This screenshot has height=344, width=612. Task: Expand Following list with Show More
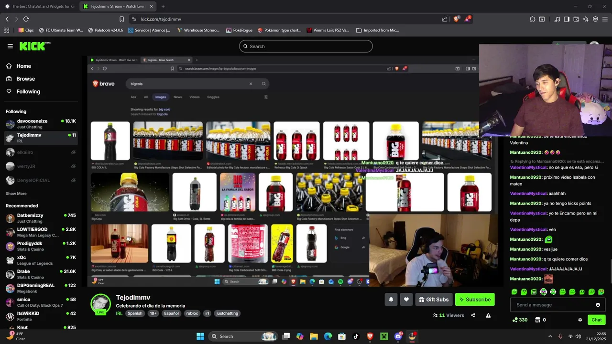point(16,193)
